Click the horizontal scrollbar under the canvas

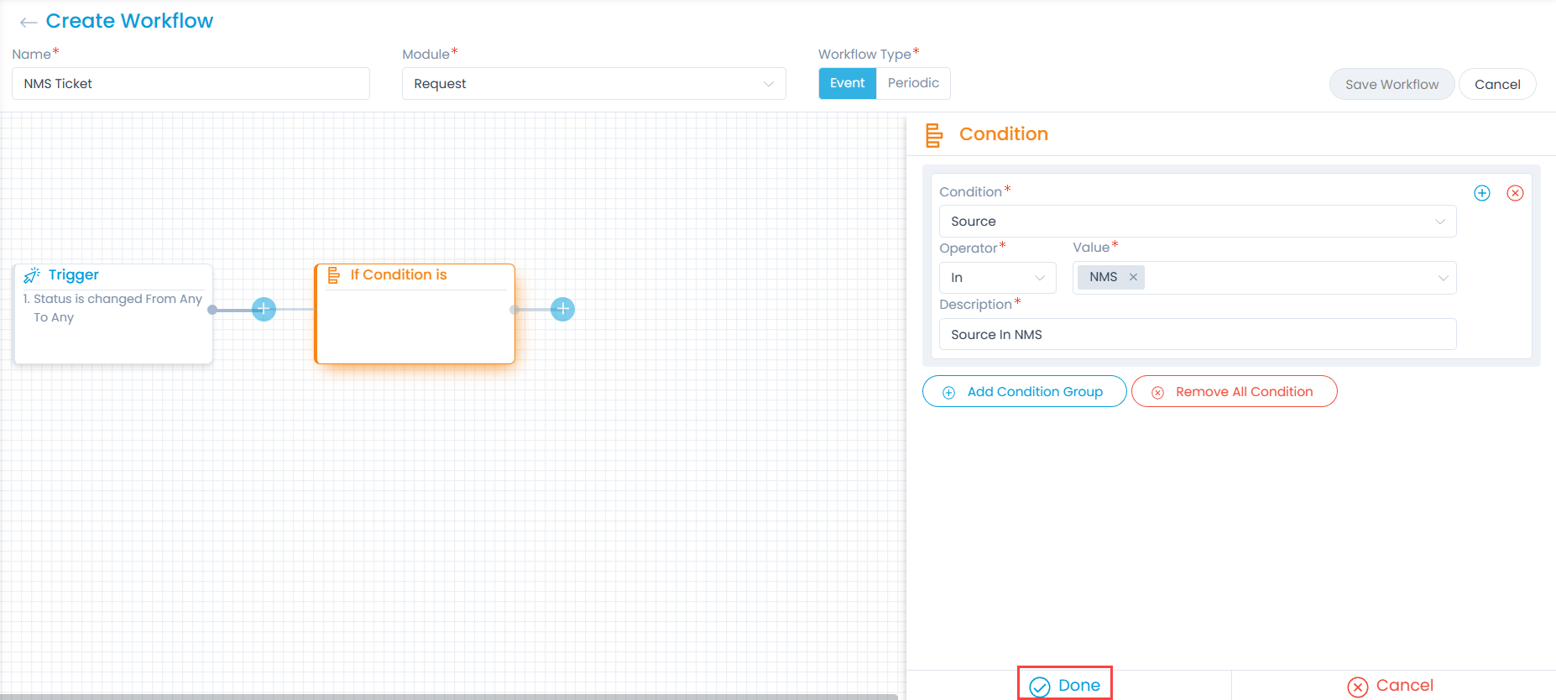(x=449, y=696)
